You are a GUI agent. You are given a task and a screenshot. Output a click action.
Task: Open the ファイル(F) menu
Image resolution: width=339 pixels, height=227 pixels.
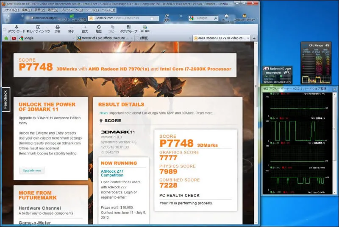(x=11, y=10)
